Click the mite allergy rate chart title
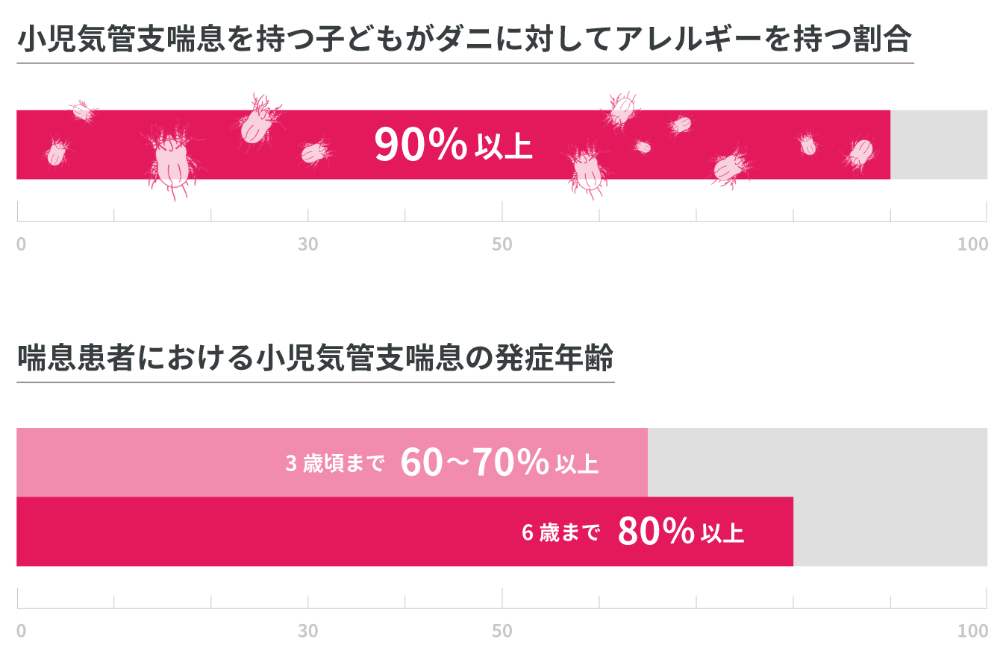 [x=464, y=40]
